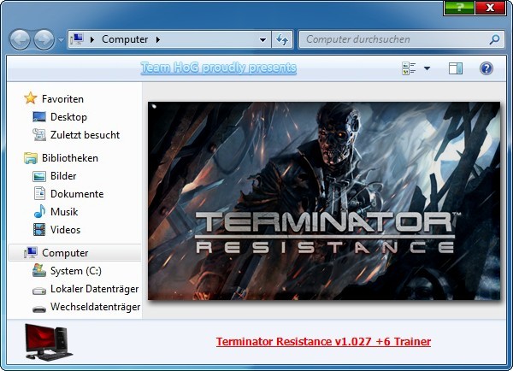This screenshot has width=513, height=371.
Task: Expand the breadcrumb arrow after Computer
Action: tap(158, 39)
